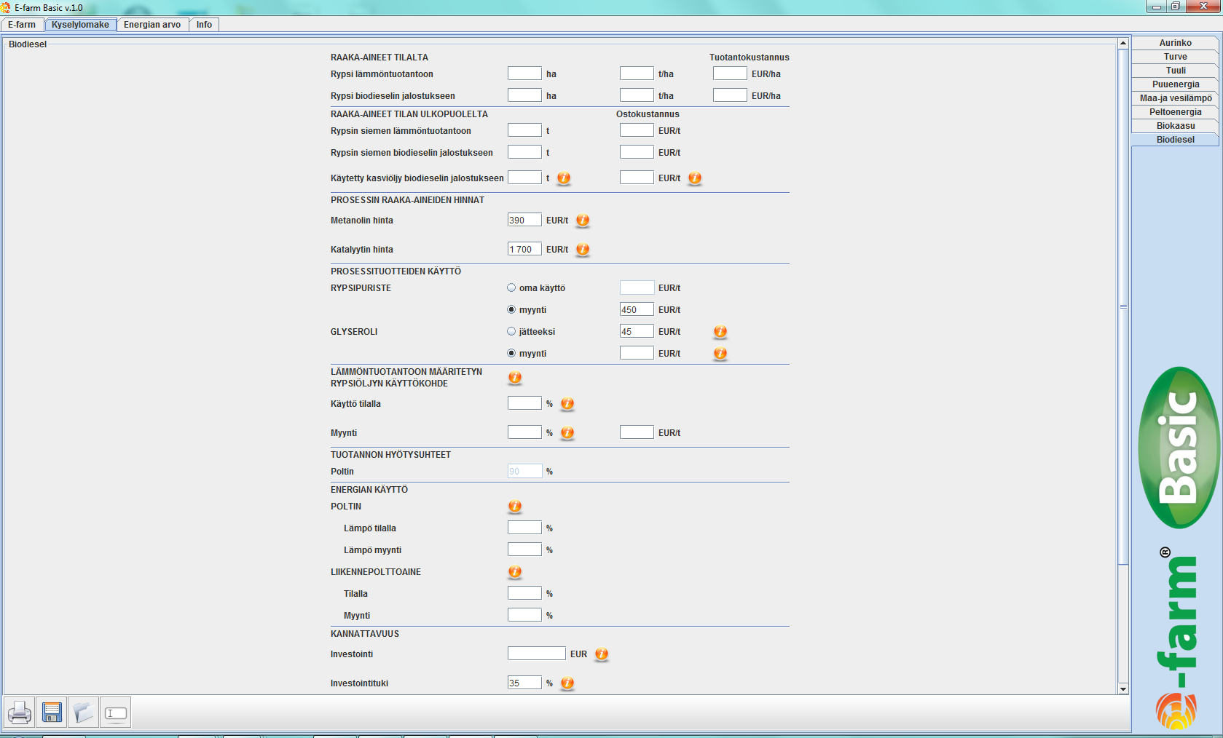Screen dimensions: 1223x738
Task: Click Liikennepolttoaine Myynti percentage field
Action: (x=524, y=615)
